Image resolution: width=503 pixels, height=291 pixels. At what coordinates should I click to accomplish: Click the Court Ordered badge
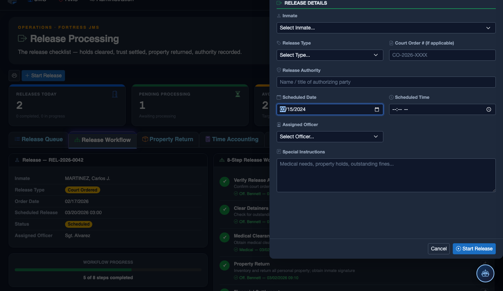[x=83, y=190]
